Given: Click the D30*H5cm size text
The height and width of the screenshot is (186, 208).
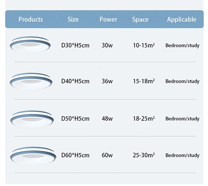Looking at the screenshot, I should pos(75,45).
